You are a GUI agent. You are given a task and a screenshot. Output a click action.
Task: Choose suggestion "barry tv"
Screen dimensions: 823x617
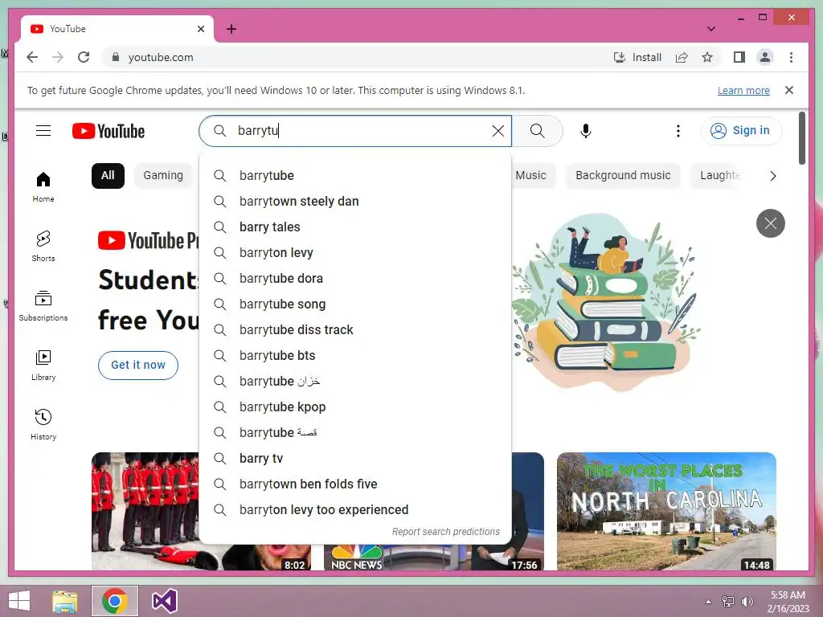pyautogui.click(x=355, y=458)
